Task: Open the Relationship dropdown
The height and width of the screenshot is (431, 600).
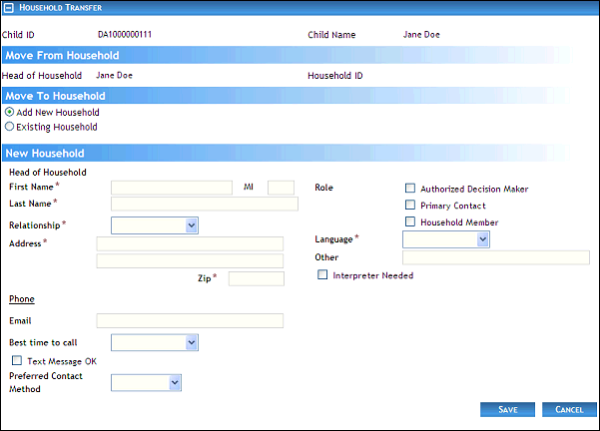Action: pos(155,225)
